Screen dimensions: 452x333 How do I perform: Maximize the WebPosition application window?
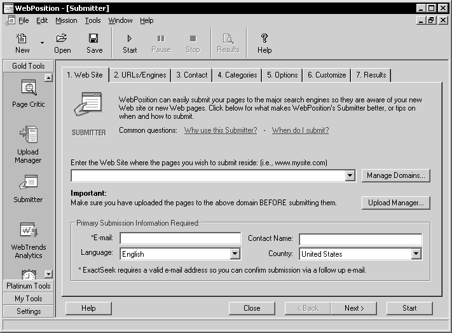(x=431, y=8)
